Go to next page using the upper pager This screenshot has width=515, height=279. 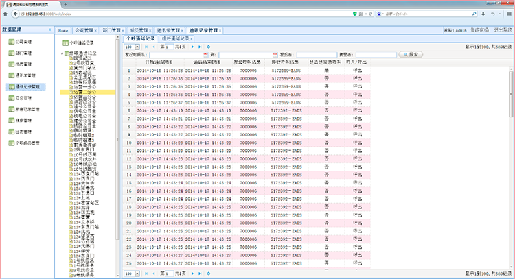point(192,47)
